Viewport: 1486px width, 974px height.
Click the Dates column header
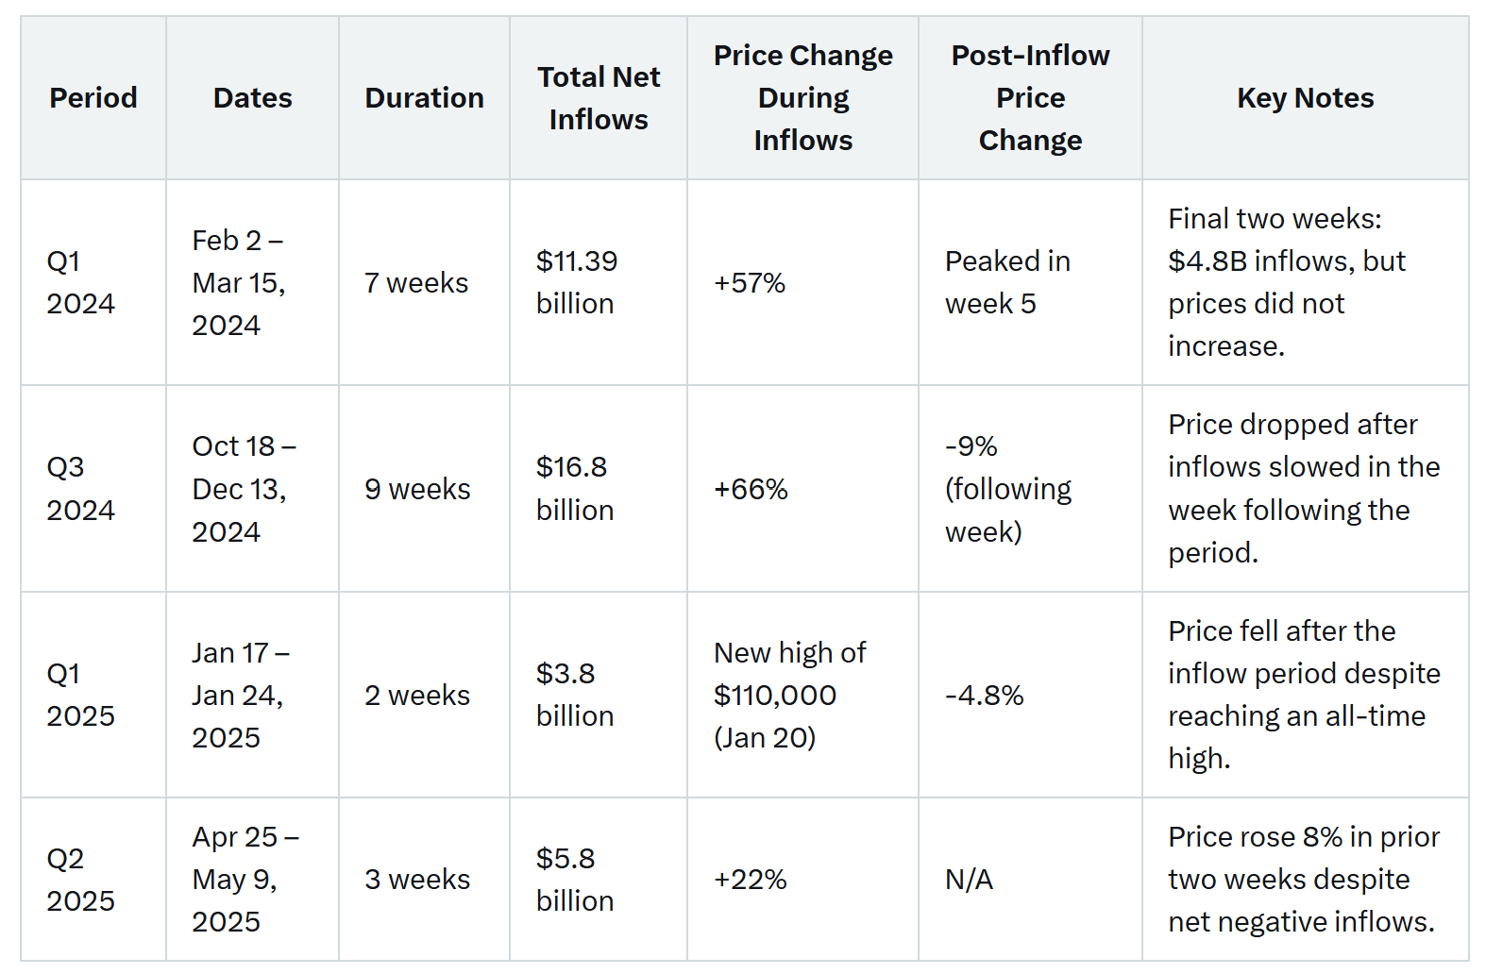pos(252,98)
